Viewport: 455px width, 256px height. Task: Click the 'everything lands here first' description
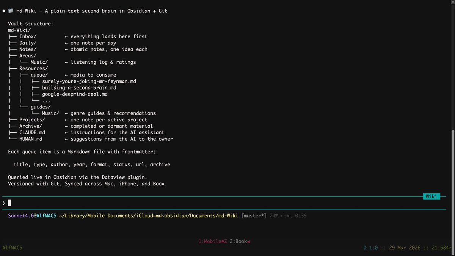[109, 36]
